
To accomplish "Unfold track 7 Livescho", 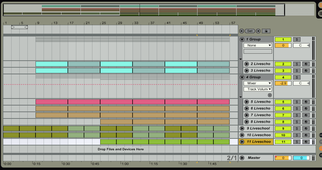I will pos(247,115).
